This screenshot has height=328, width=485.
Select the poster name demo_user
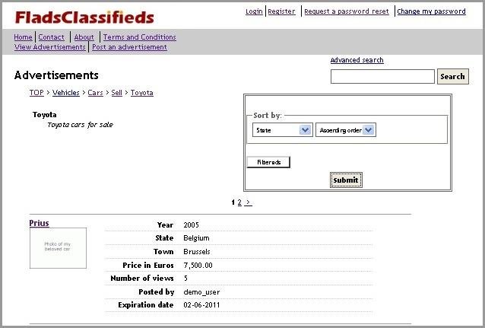point(201,292)
